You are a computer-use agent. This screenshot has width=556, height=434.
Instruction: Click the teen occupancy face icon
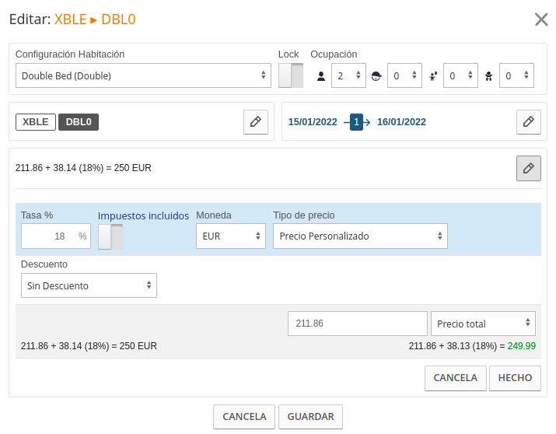click(x=376, y=76)
